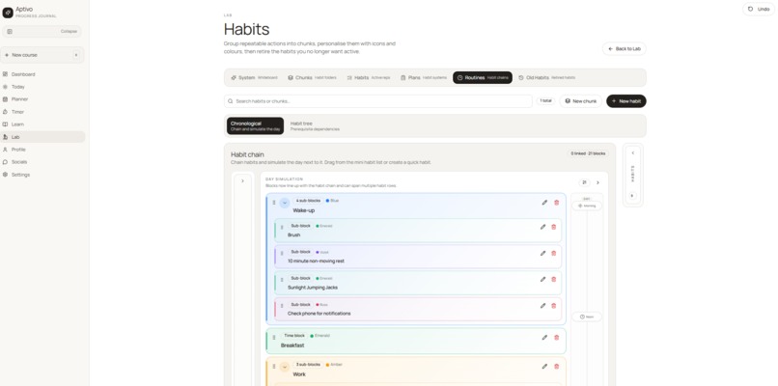Open Socials in sidebar

click(x=42, y=162)
